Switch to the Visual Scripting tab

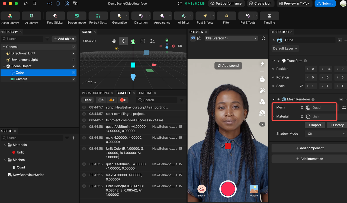(95, 93)
